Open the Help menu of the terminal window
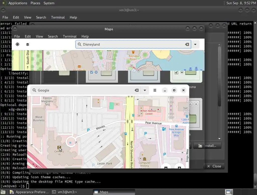The width and height of the screenshot is (257, 195). coord(73,17)
